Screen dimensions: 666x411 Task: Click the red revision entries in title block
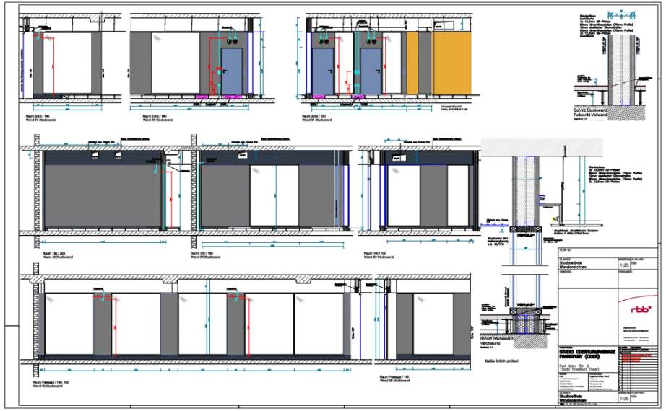click(x=636, y=358)
